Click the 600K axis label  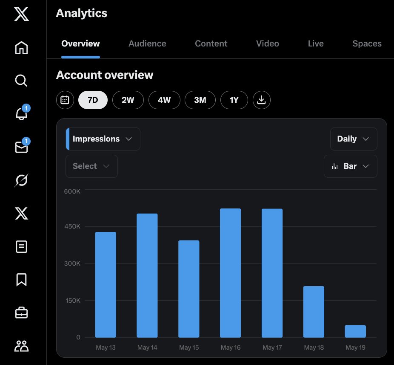pyautogui.click(x=72, y=191)
